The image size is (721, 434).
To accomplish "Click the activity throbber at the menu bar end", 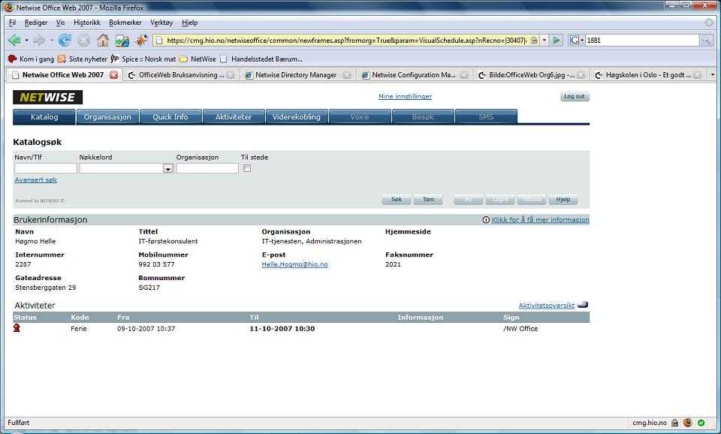I will coord(709,22).
